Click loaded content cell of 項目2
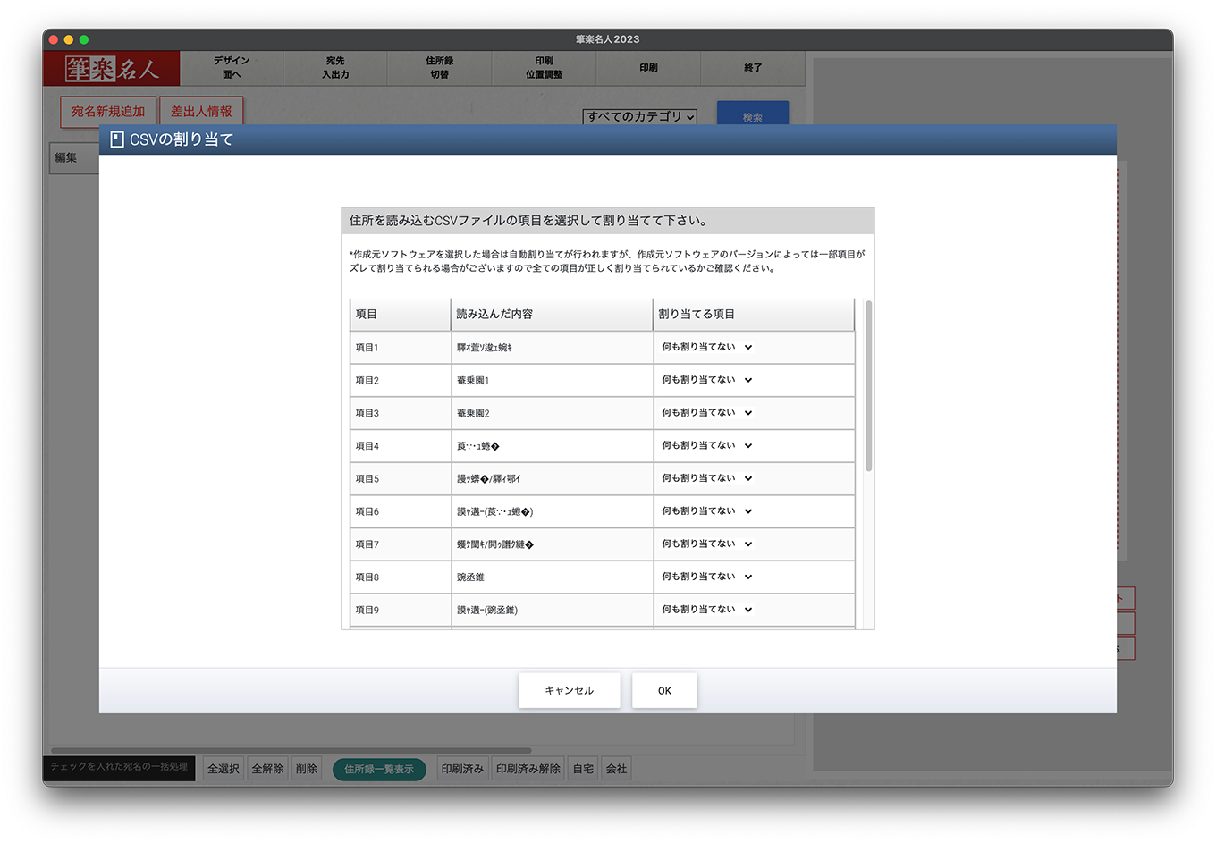This screenshot has height=843, width=1216. click(553, 381)
